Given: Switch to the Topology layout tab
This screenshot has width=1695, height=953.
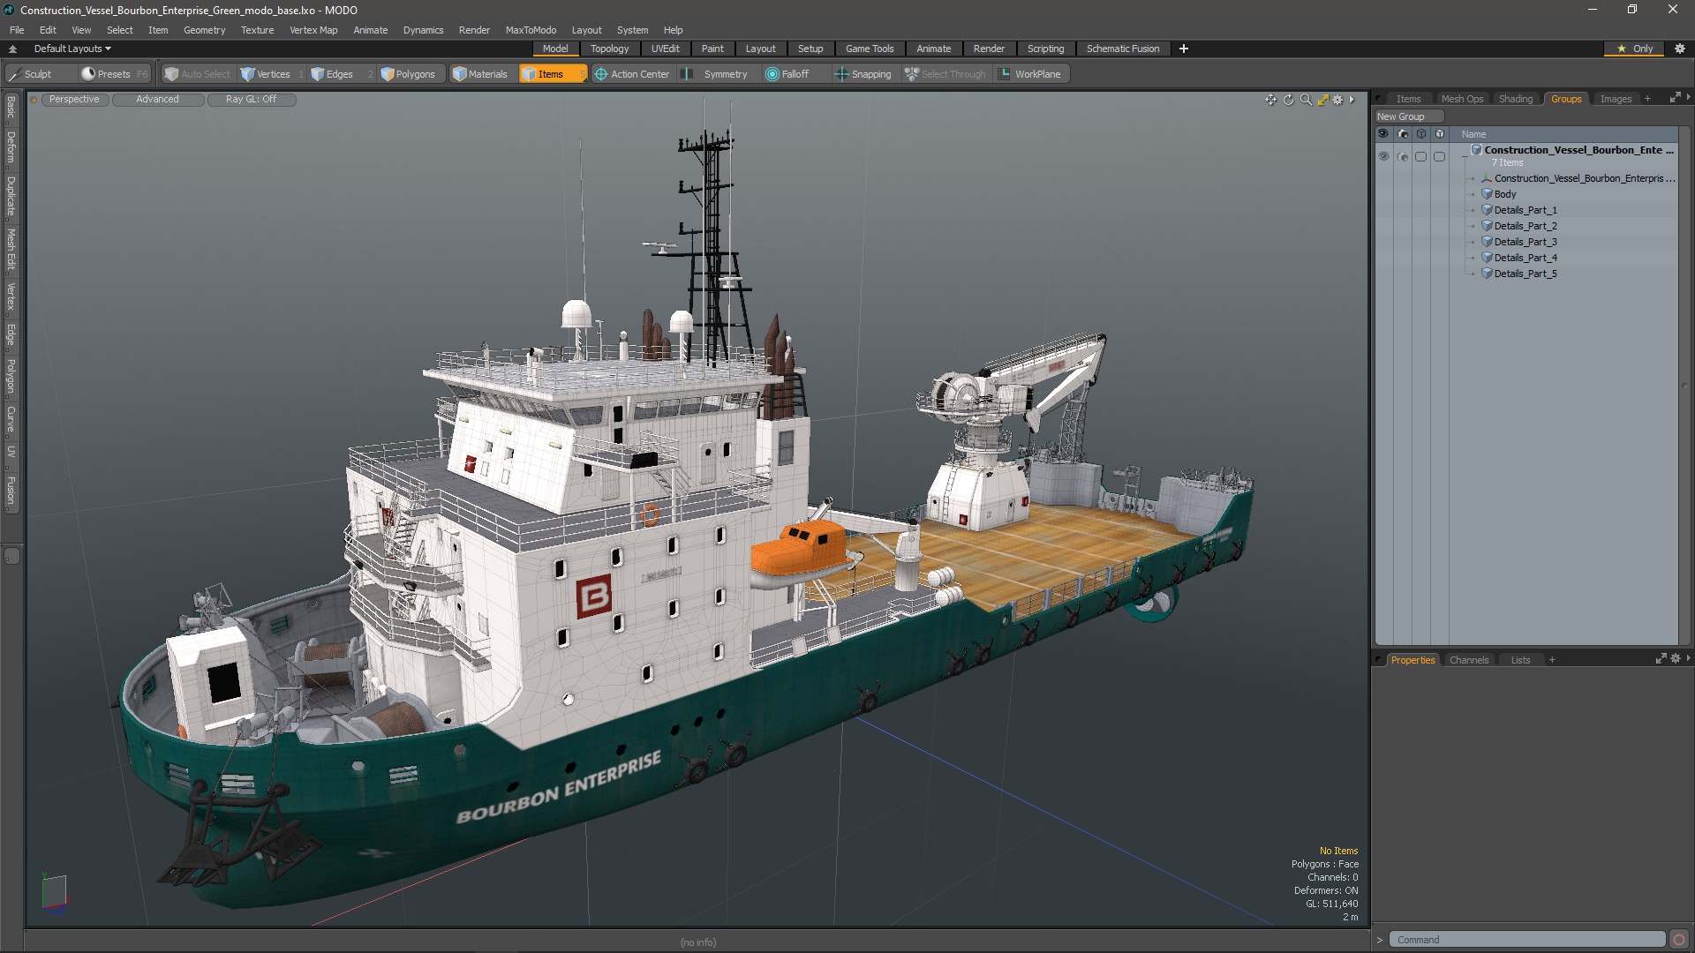Looking at the screenshot, I should (x=609, y=49).
